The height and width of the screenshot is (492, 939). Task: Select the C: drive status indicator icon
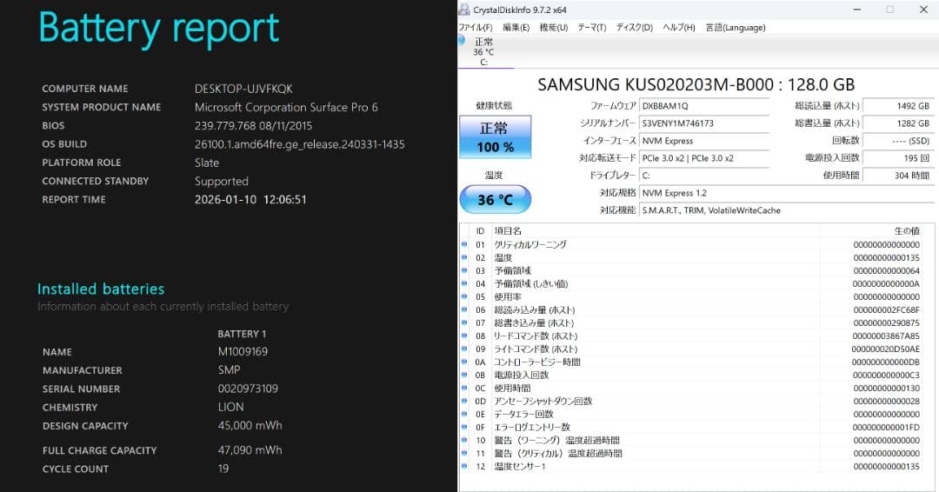(x=462, y=40)
